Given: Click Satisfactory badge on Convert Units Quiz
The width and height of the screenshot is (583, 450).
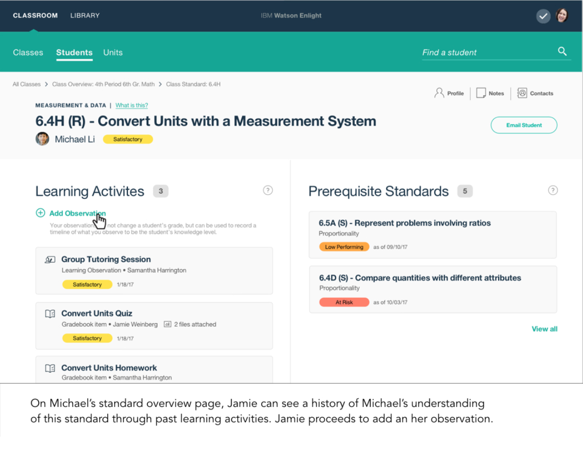Looking at the screenshot, I should [x=87, y=338].
